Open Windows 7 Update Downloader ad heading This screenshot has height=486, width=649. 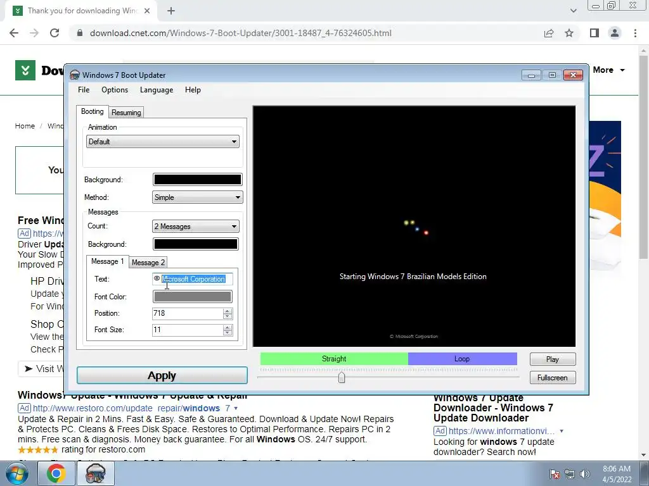coord(493,408)
